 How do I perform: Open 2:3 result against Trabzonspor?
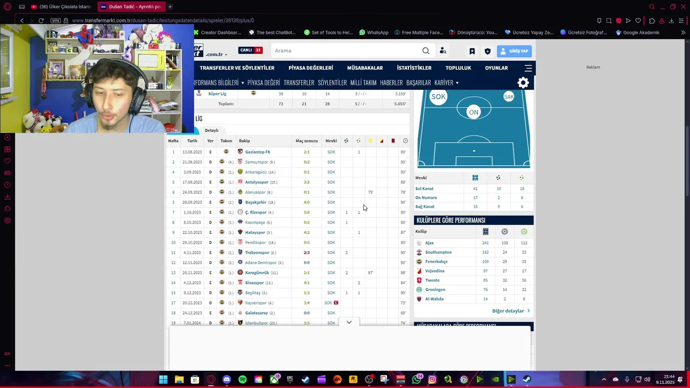pyautogui.click(x=307, y=253)
